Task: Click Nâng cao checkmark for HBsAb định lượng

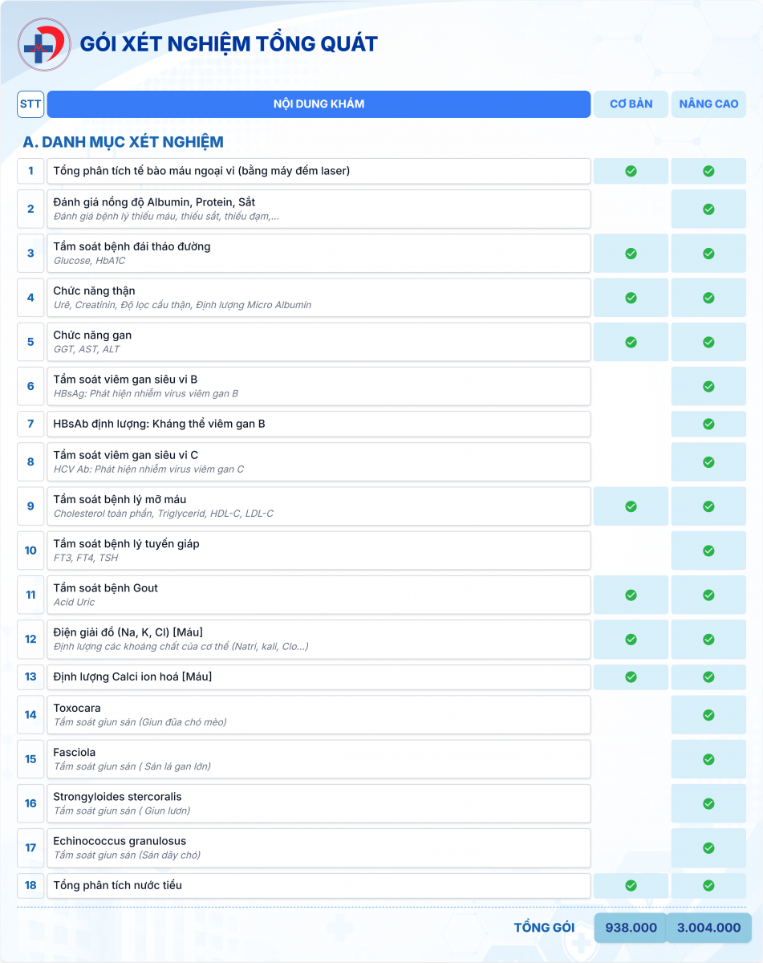Action: click(708, 424)
